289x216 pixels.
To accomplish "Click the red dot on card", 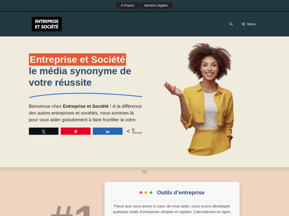I will click(141, 193).
